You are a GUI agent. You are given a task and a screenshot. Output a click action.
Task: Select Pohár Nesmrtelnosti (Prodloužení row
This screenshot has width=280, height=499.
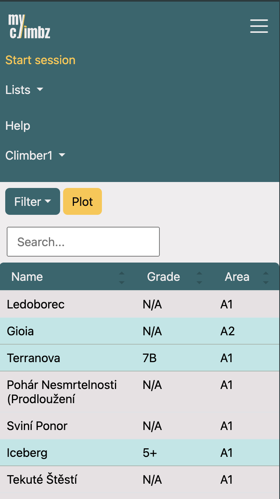coord(62,392)
